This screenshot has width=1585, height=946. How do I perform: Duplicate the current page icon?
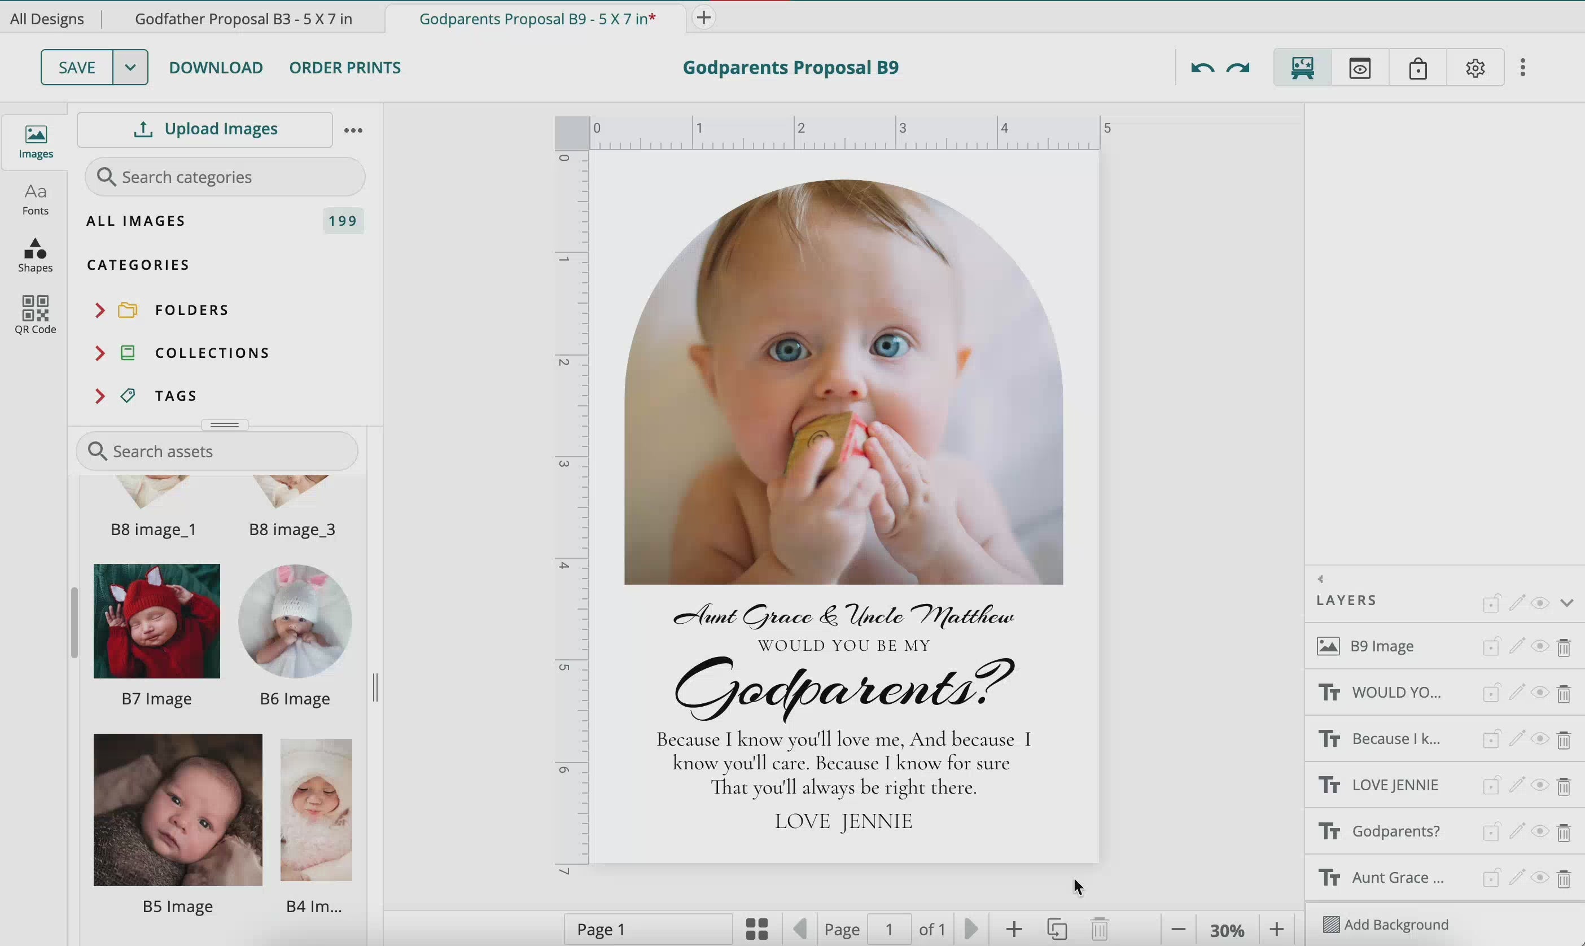point(1057,929)
